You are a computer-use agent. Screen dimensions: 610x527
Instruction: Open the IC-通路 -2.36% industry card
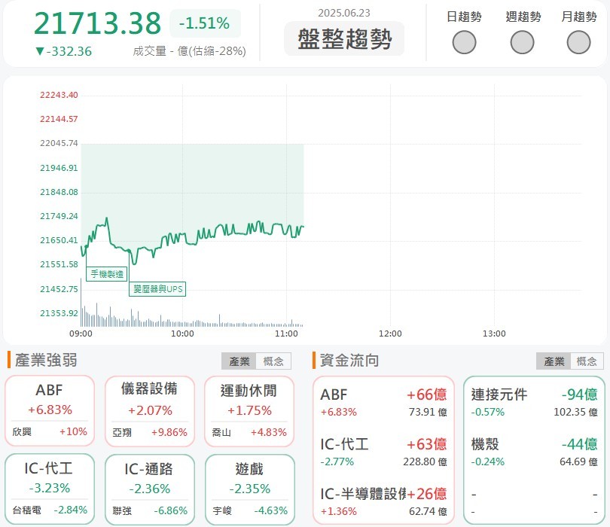coord(150,489)
